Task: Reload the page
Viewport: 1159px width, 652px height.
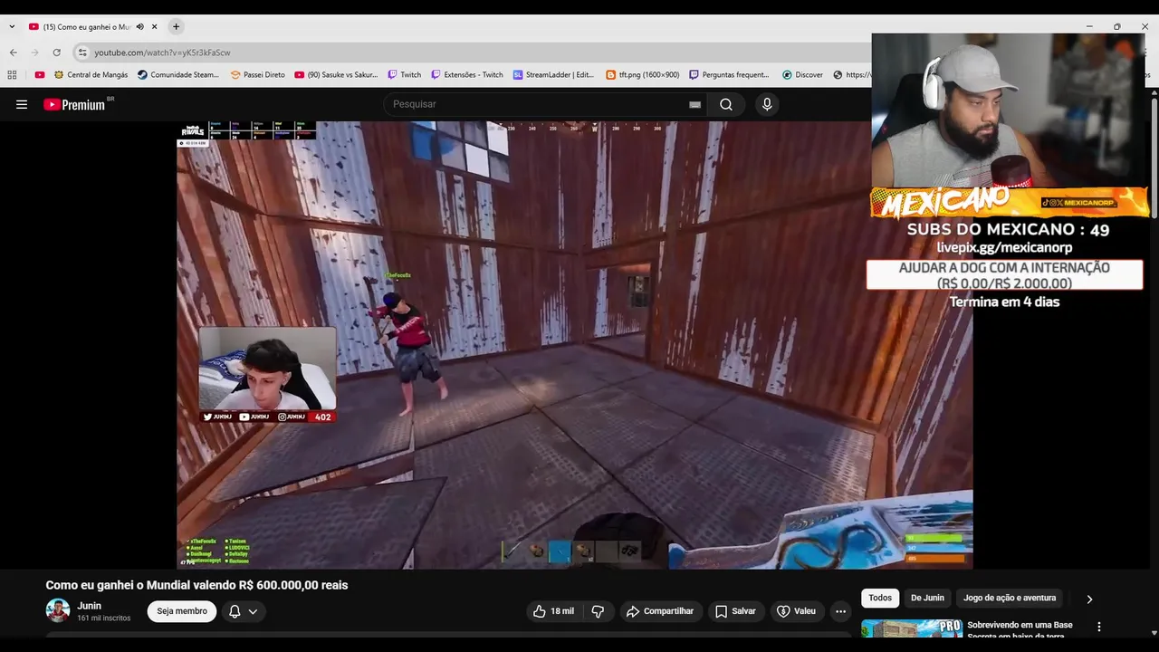Action: pos(56,53)
